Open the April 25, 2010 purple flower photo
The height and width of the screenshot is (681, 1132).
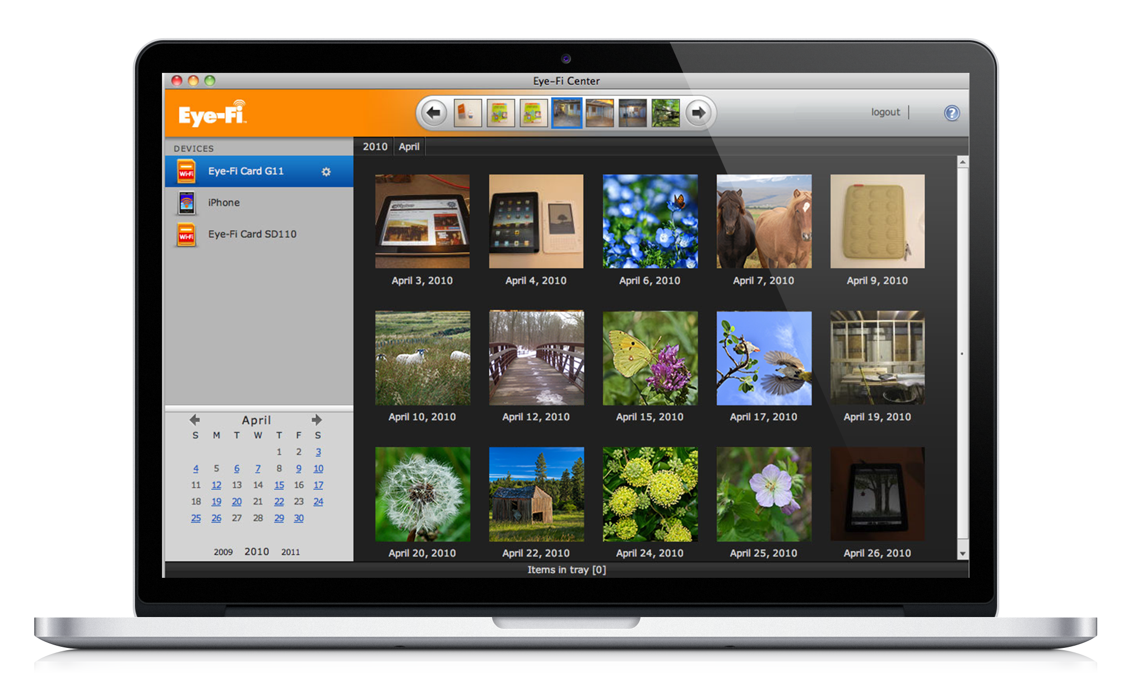click(764, 494)
